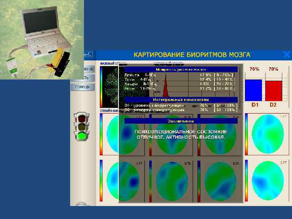Viewport: 292px width, 219px height.
Task: Click the 70% value above the D2 bar
Action: (x=273, y=69)
